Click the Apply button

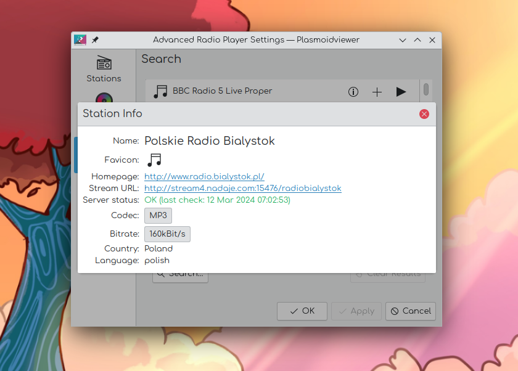[356, 311]
